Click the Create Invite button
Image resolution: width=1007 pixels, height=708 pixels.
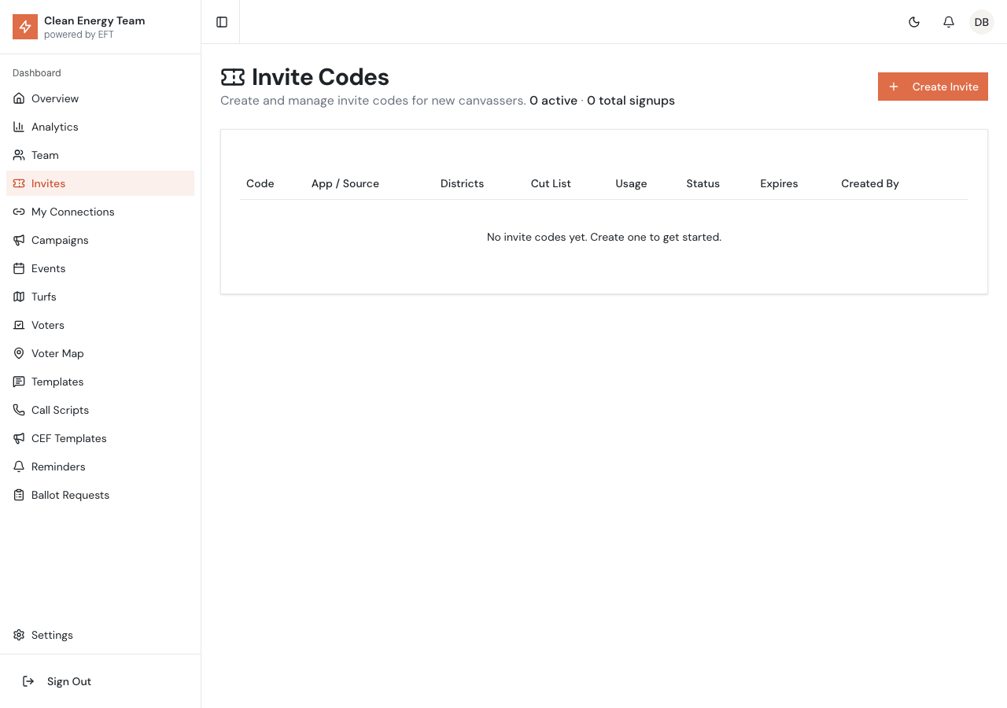(933, 87)
